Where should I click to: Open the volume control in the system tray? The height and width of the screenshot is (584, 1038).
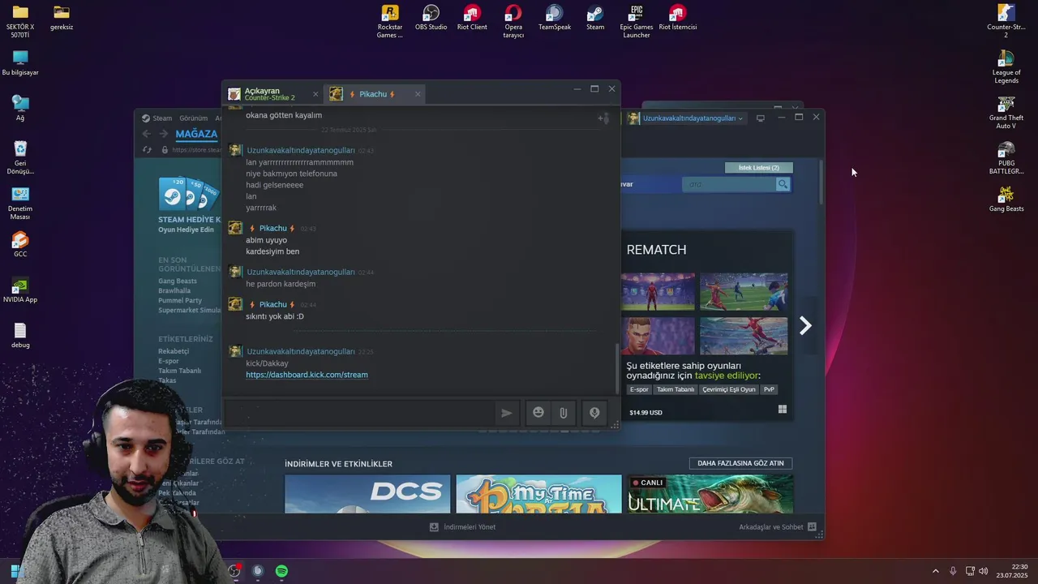[983, 571]
